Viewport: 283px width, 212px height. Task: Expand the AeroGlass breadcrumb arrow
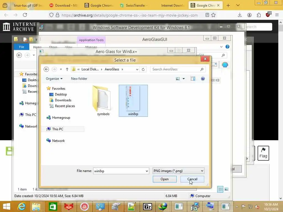click(122, 69)
